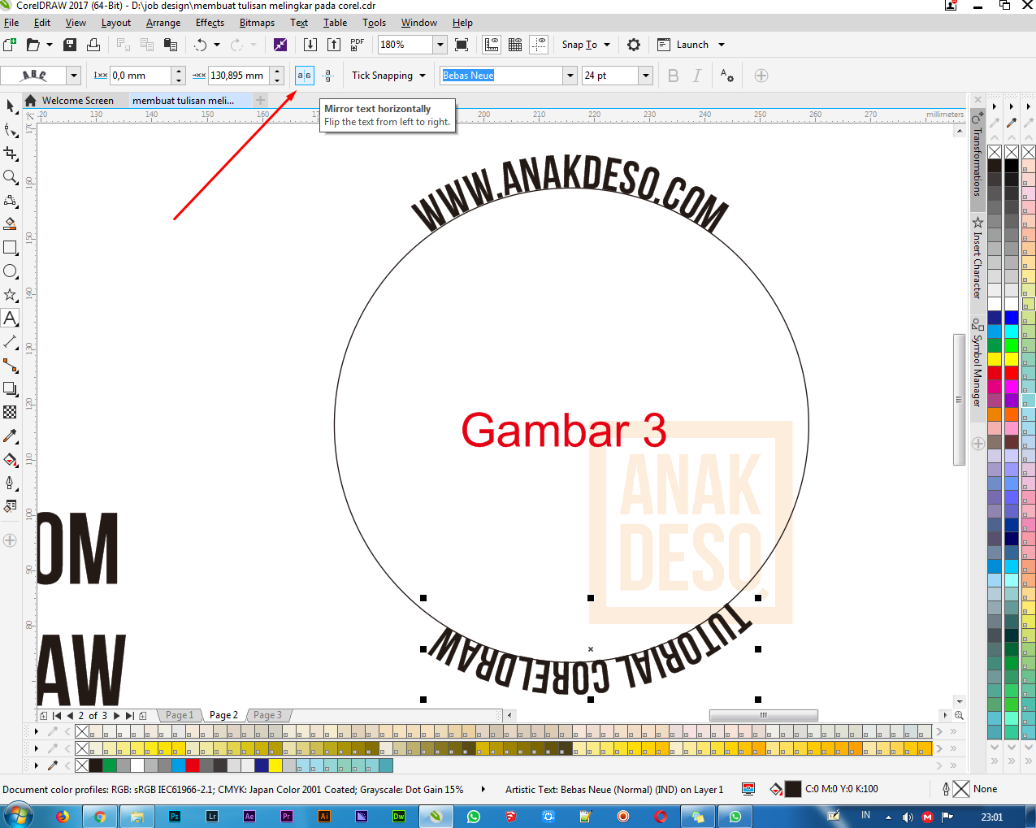Click the fill color C:0 M:0 Y:0 K:100 swatch

click(793, 789)
